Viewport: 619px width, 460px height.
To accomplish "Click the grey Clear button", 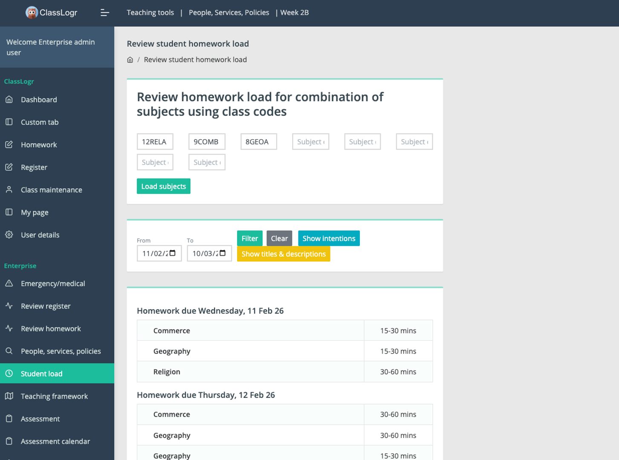I will click(x=279, y=239).
